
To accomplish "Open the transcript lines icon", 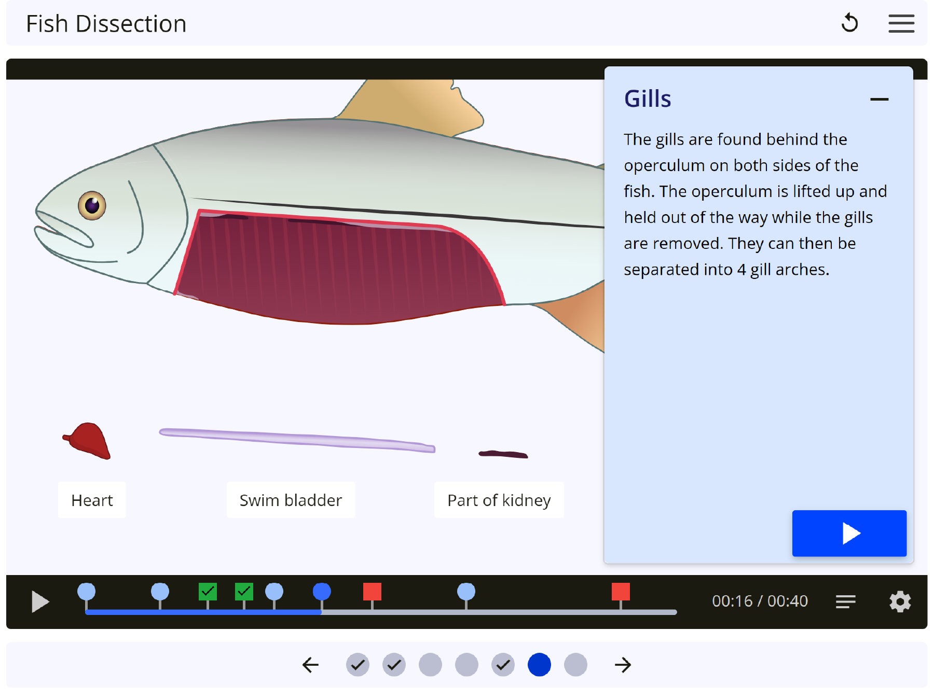I will (x=845, y=601).
